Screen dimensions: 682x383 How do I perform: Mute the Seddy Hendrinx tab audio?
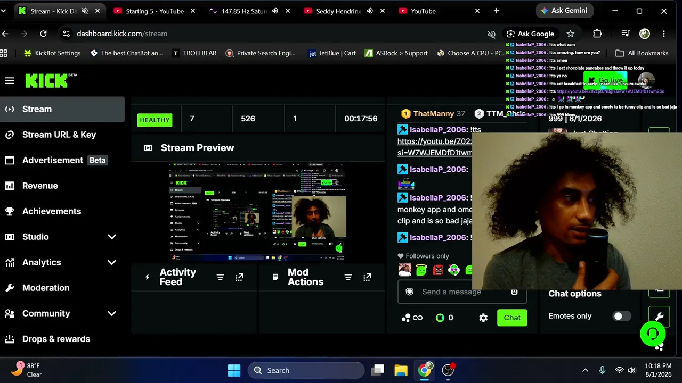369,11
